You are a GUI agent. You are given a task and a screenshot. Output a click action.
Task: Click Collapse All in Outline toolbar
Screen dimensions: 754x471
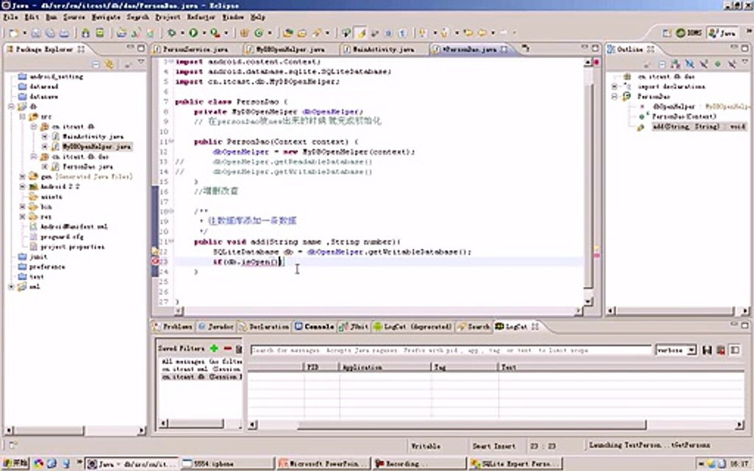click(662, 63)
